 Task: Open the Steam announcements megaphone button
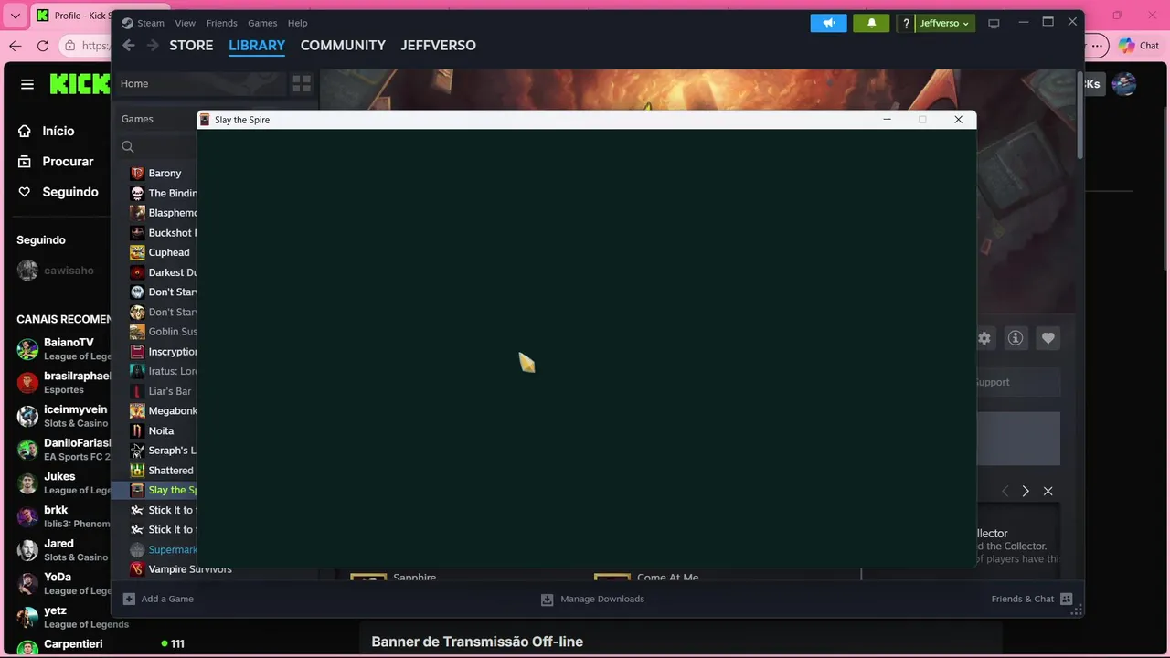(x=828, y=23)
